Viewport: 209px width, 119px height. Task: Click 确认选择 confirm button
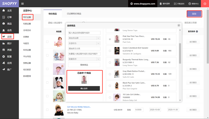click(84, 88)
